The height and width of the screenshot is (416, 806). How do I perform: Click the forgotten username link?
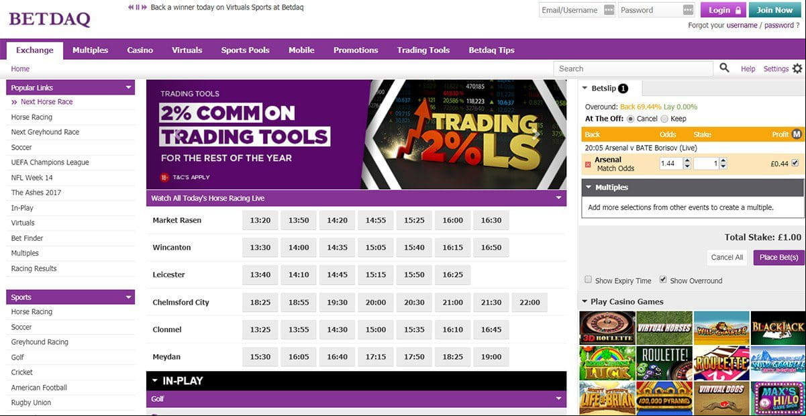point(742,25)
